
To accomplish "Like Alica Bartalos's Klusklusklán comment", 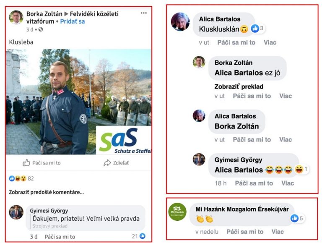I will pos(236,42).
